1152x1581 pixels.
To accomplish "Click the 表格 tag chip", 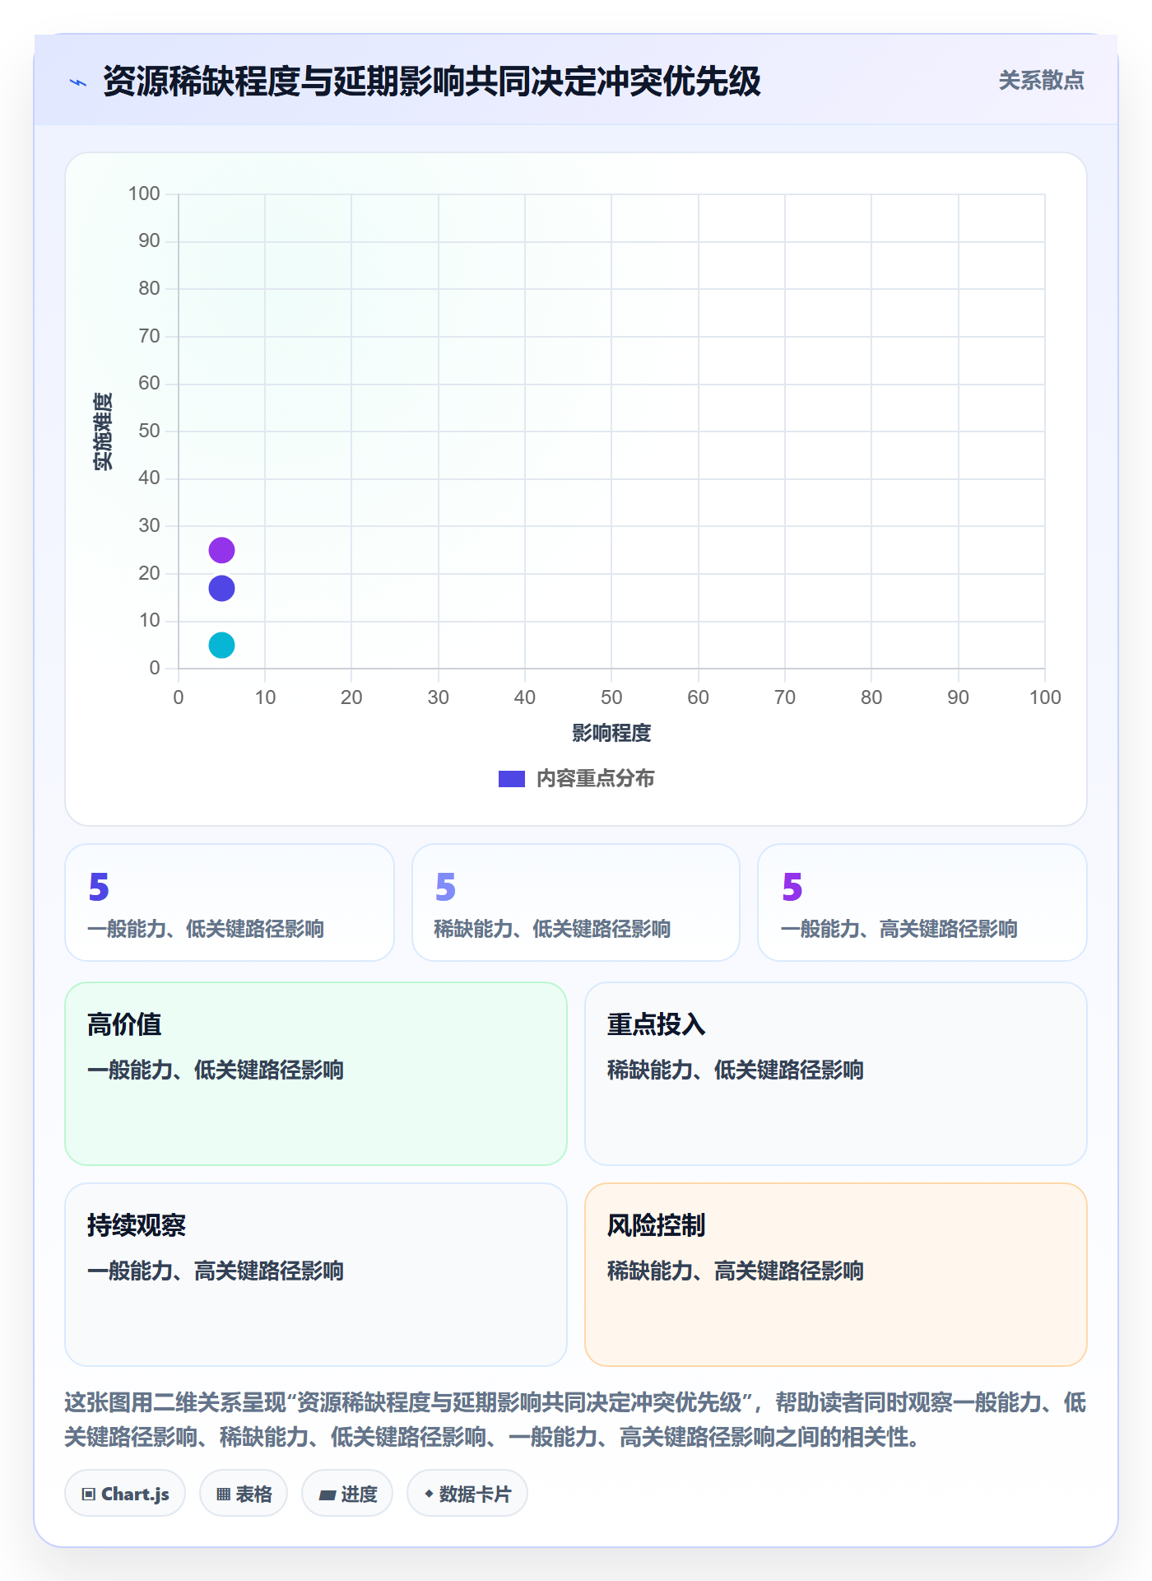I will tap(244, 1493).
